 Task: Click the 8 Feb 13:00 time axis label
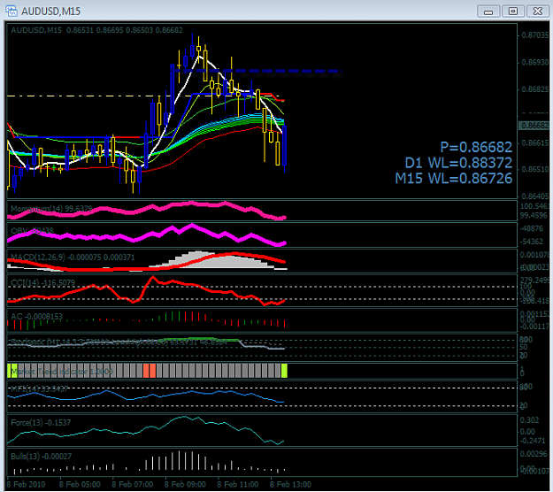pyautogui.click(x=290, y=484)
